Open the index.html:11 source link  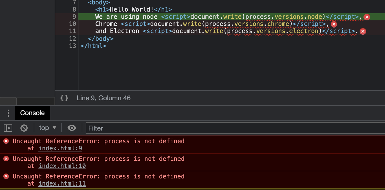click(62, 184)
